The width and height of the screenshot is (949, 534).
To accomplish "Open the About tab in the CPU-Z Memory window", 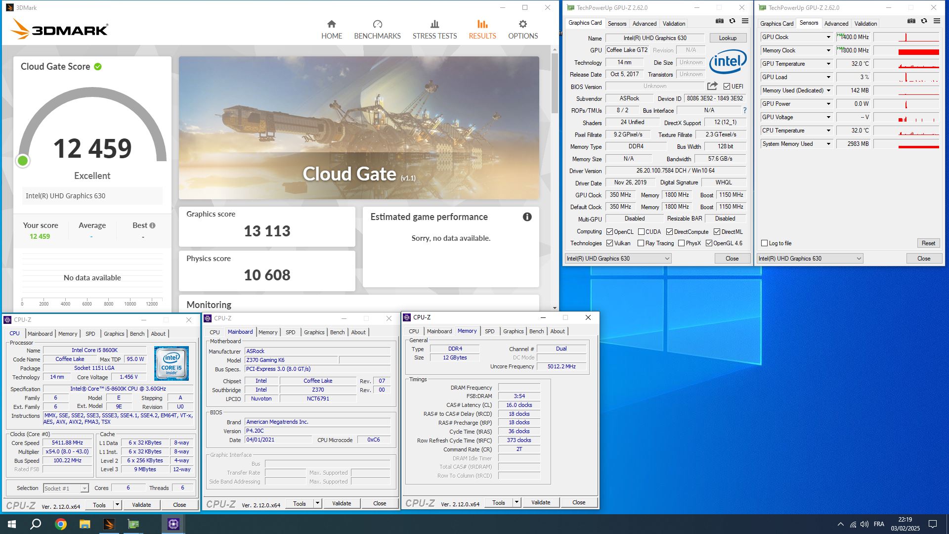I will click(558, 331).
